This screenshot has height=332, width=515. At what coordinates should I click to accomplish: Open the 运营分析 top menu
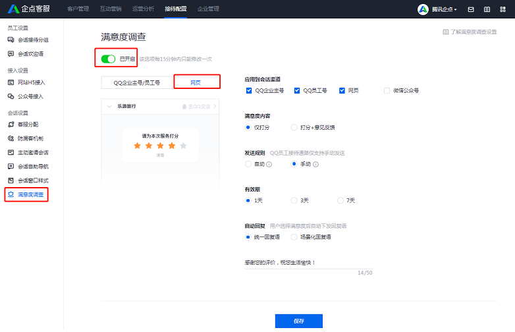pyautogui.click(x=143, y=9)
